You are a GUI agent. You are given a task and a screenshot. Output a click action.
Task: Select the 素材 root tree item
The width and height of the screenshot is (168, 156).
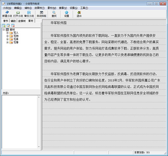(x=12, y=30)
